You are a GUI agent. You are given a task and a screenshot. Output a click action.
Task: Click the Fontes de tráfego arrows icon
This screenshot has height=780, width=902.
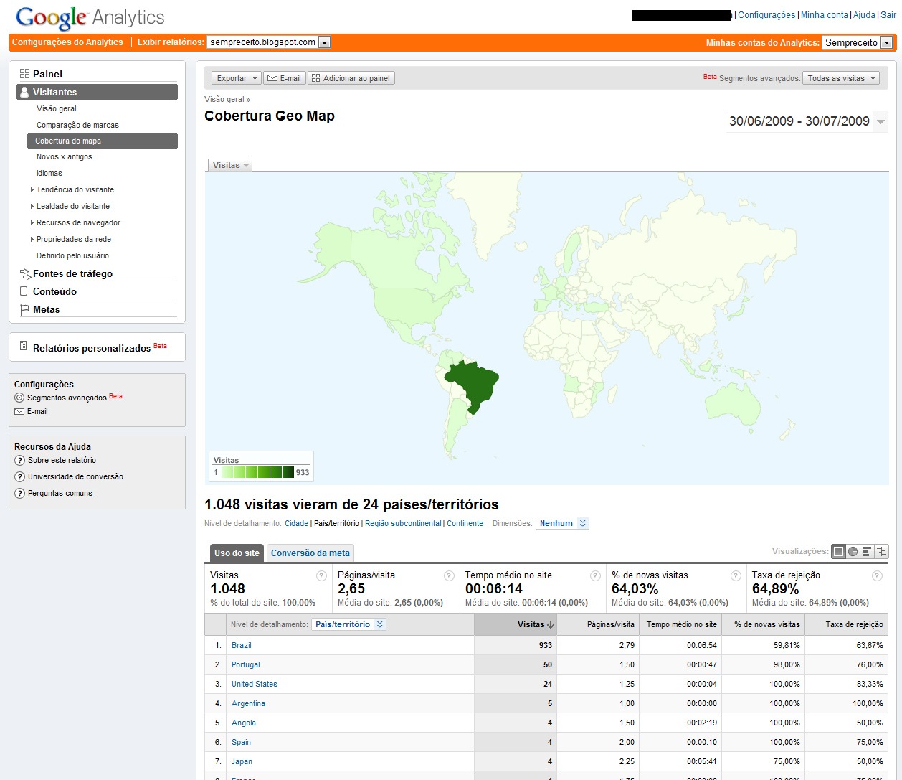pyautogui.click(x=25, y=273)
